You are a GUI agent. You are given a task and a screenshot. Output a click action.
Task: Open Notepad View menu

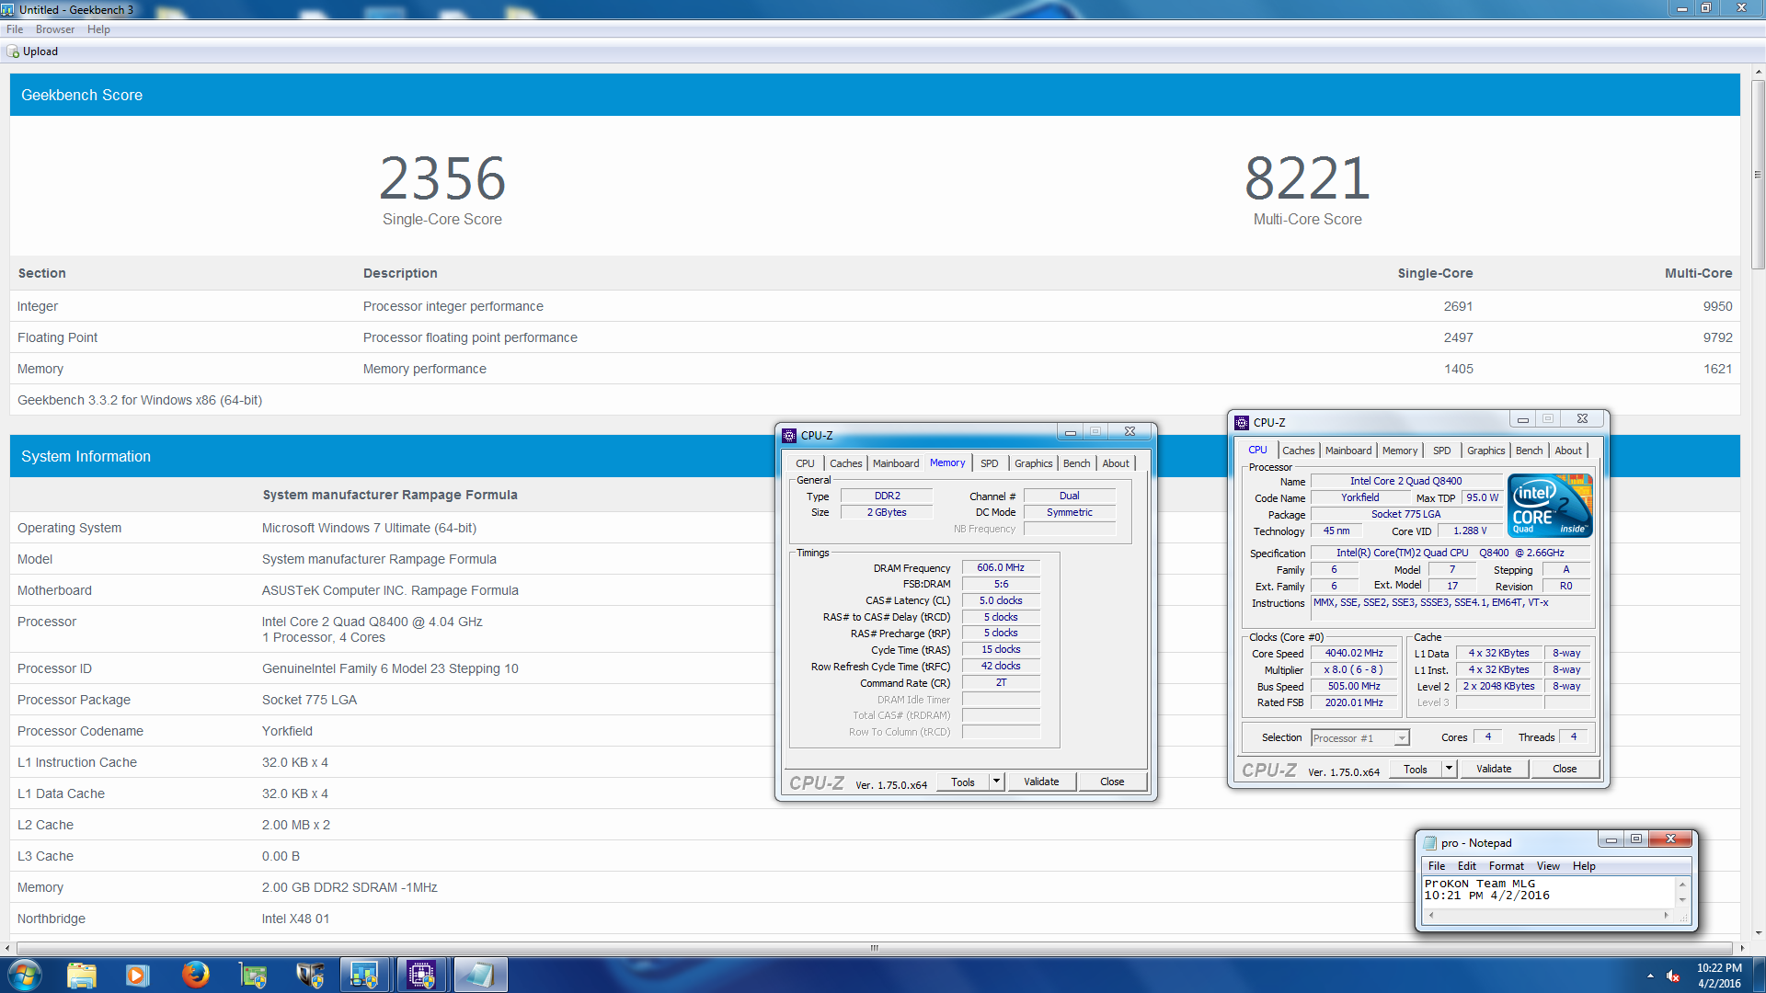(1548, 866)
